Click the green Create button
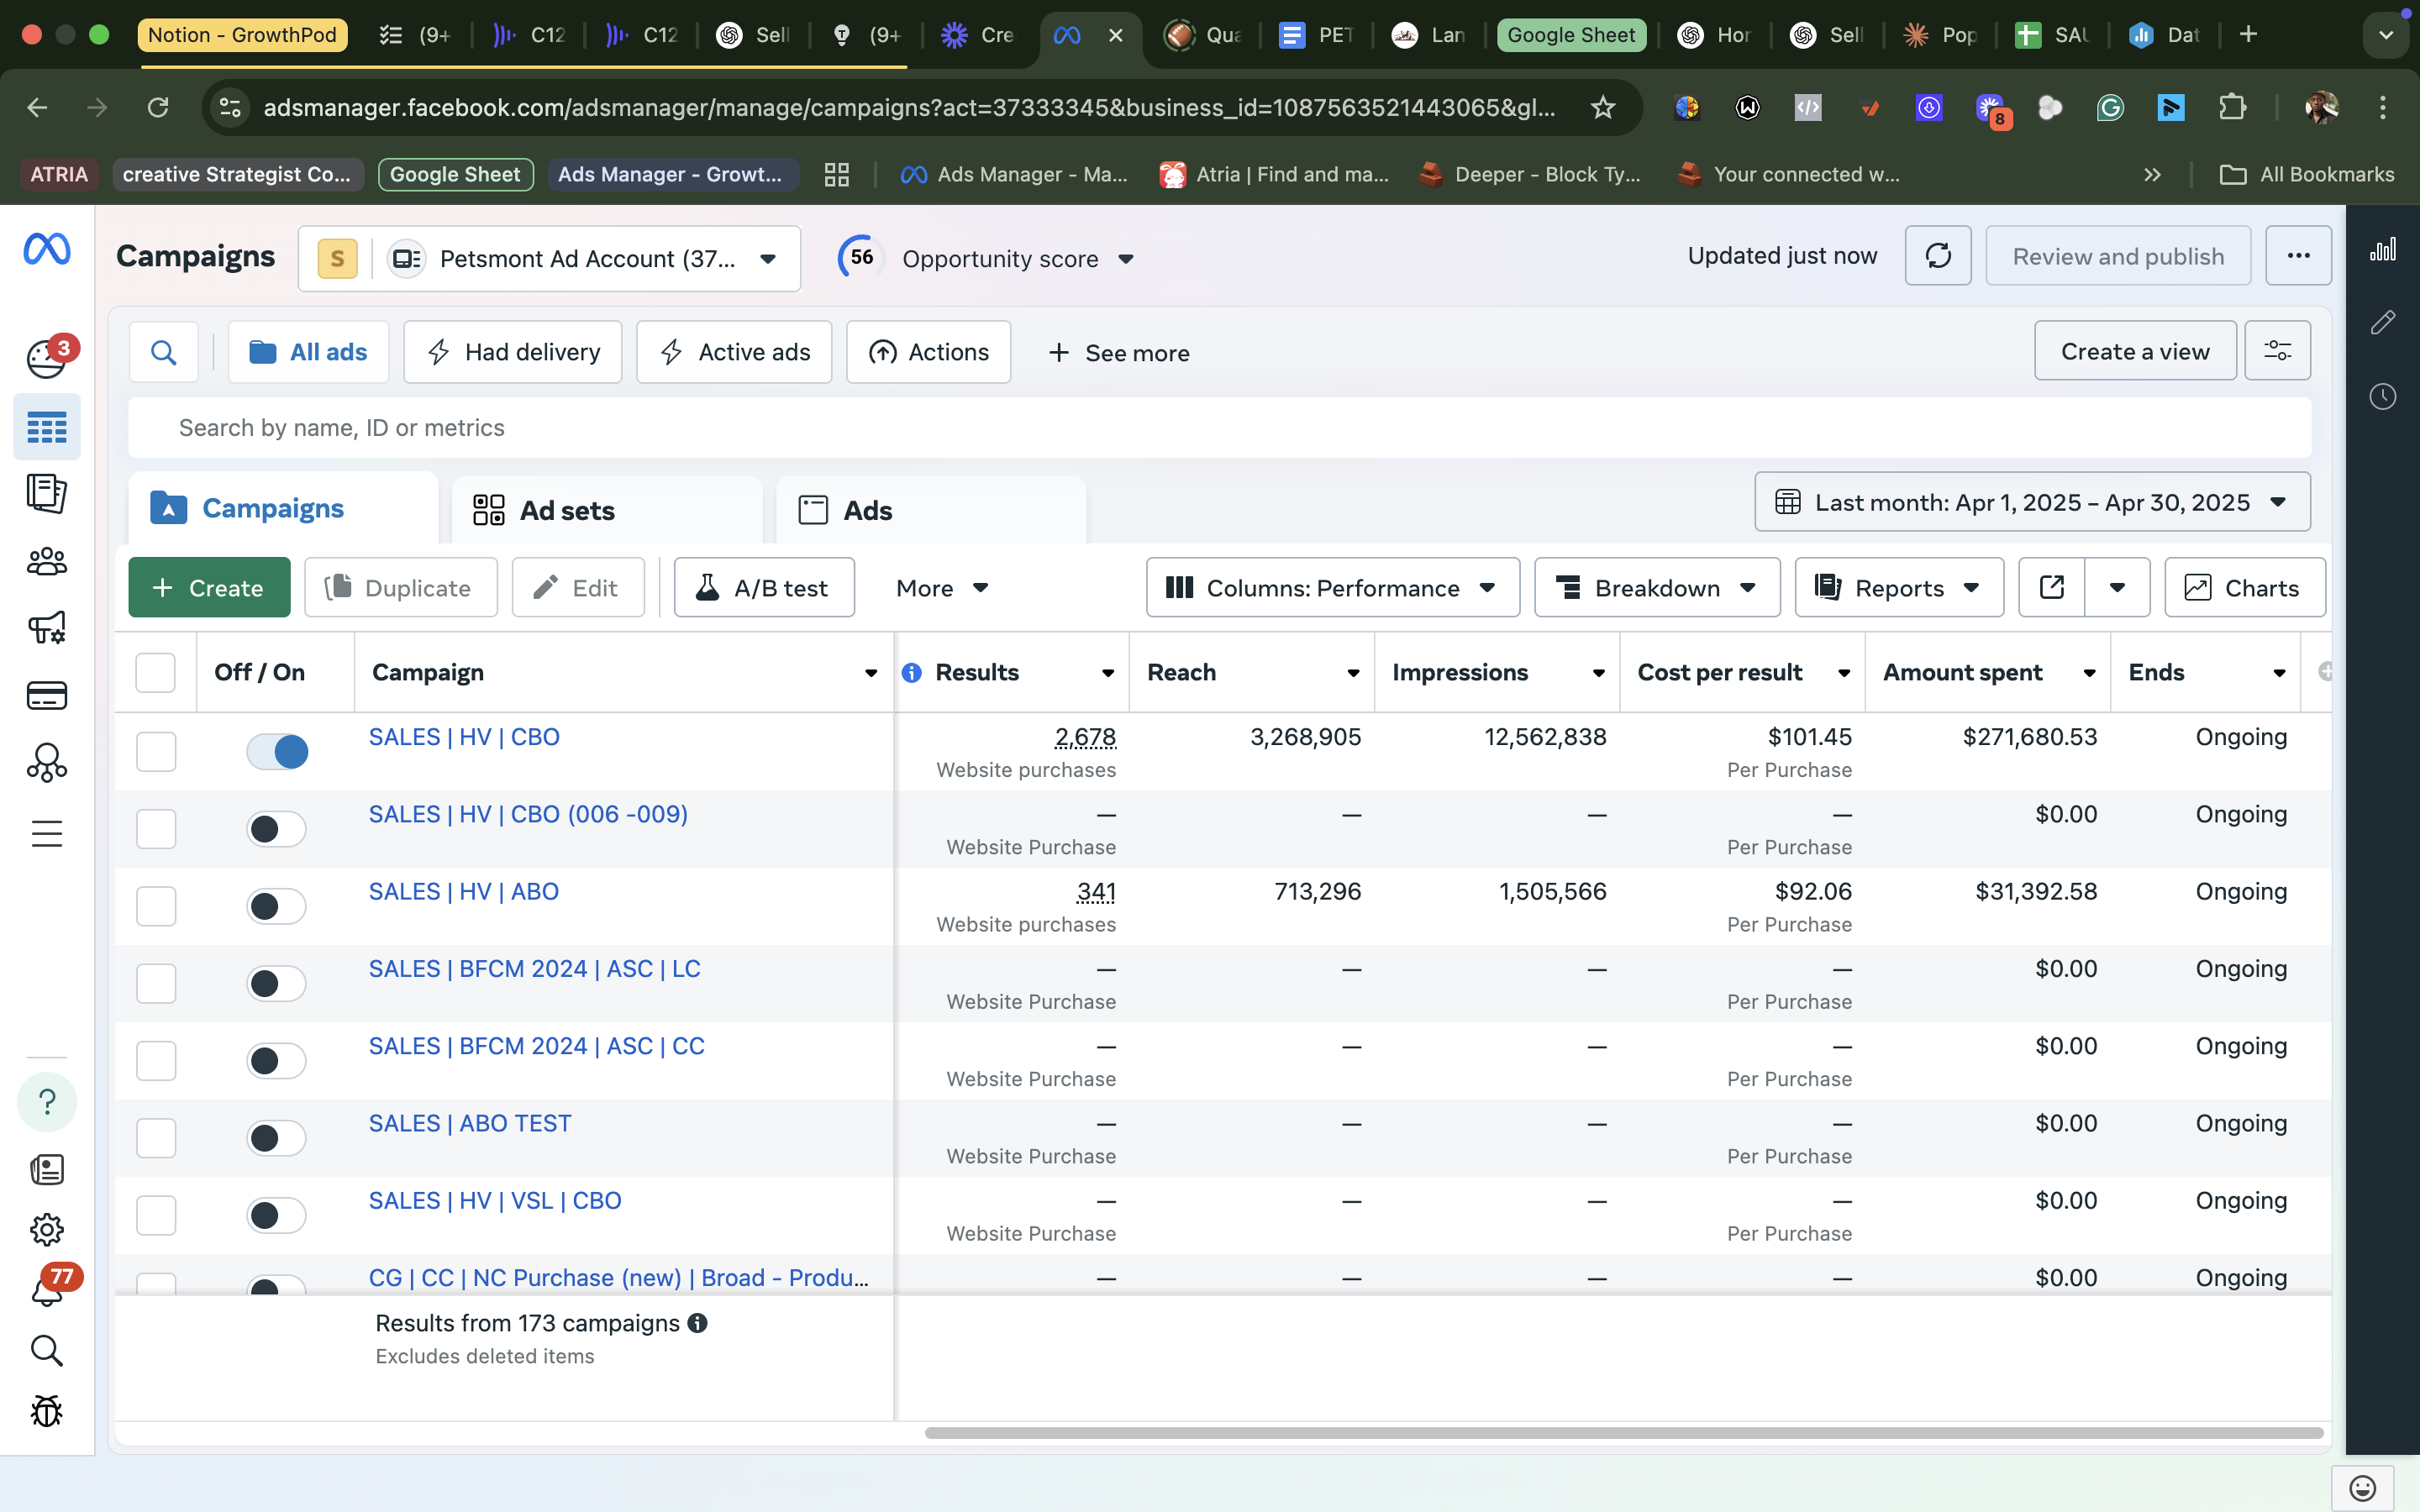 click(x=209, y=587)
